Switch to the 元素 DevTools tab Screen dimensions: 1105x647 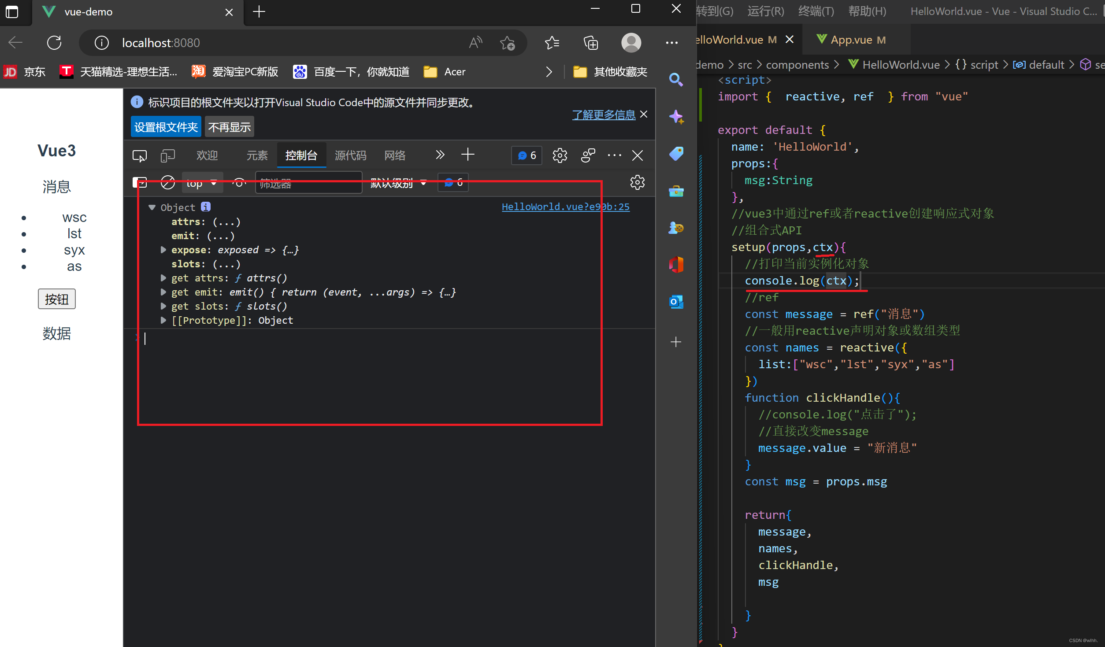[x=257, y=155]
